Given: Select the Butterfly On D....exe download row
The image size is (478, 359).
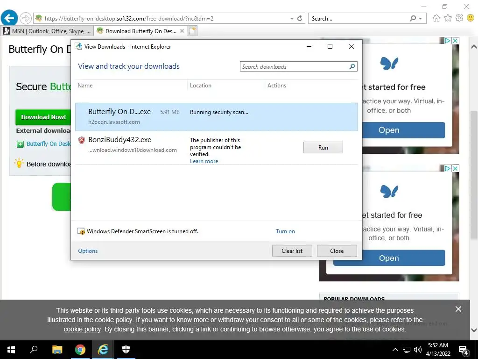Looking at the screenshot, I should pos(217,116).
